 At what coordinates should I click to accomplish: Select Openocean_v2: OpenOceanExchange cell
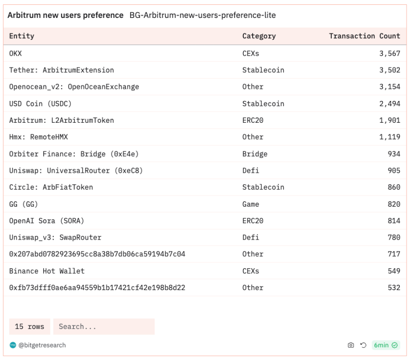pos(74,87)
